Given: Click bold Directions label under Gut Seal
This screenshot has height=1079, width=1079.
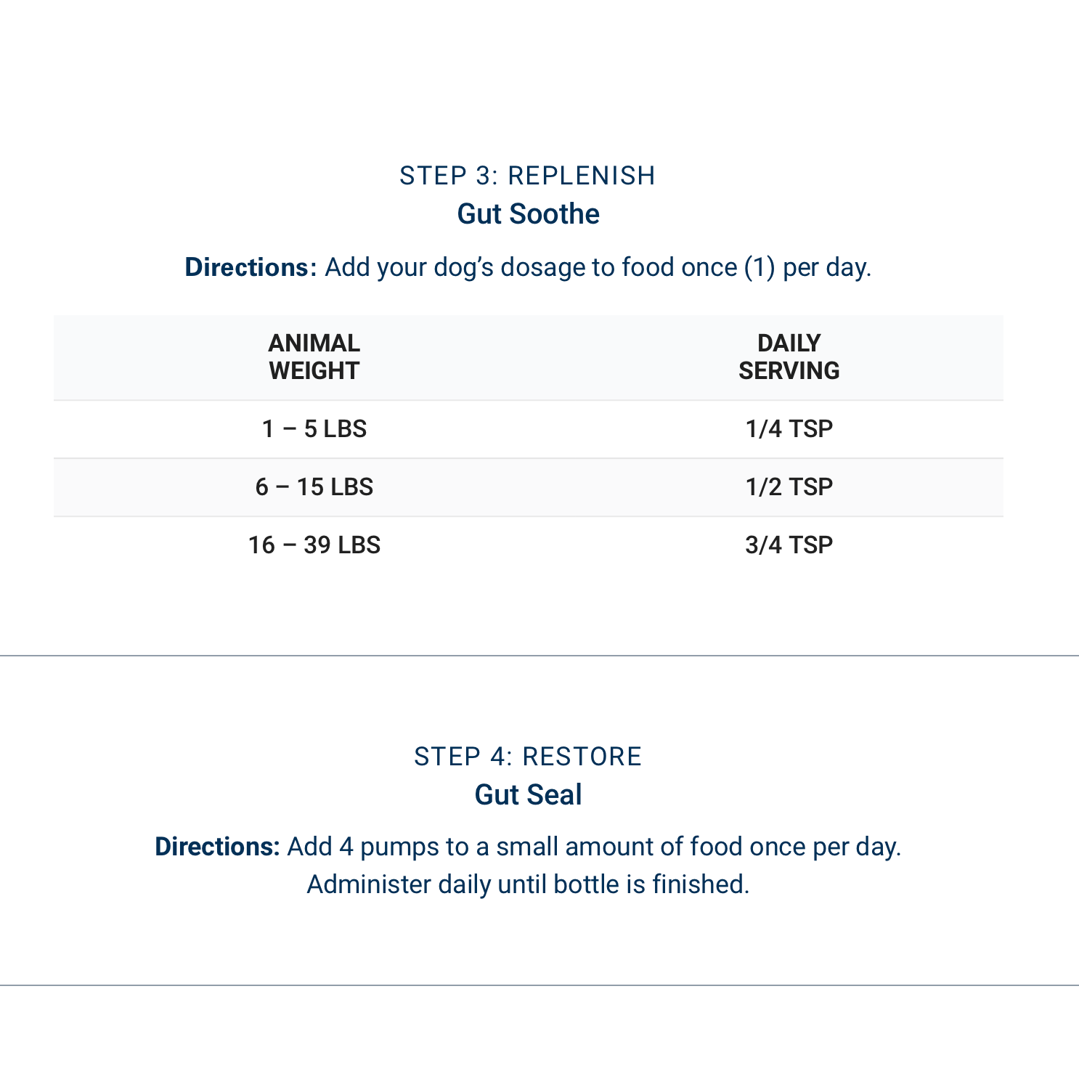Looking at the screenshot, I should pos(217,847).
